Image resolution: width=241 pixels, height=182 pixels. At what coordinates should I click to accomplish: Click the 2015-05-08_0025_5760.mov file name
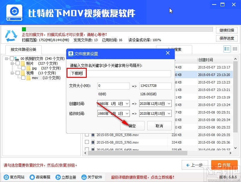point(117,142)
